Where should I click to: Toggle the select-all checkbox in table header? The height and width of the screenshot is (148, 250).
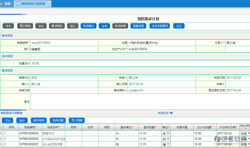[x=2, y=127]
